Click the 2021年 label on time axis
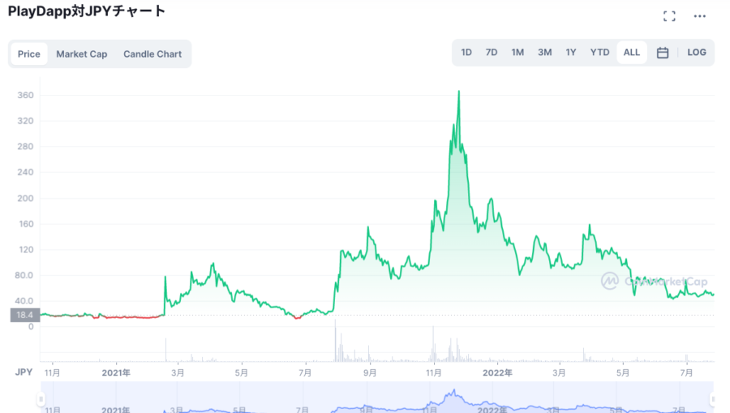Image resolution: width=730 pixels, height=413 pixels. pos(116,373)
